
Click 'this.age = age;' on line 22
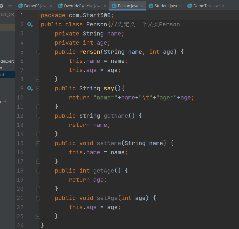pos(95,207)
